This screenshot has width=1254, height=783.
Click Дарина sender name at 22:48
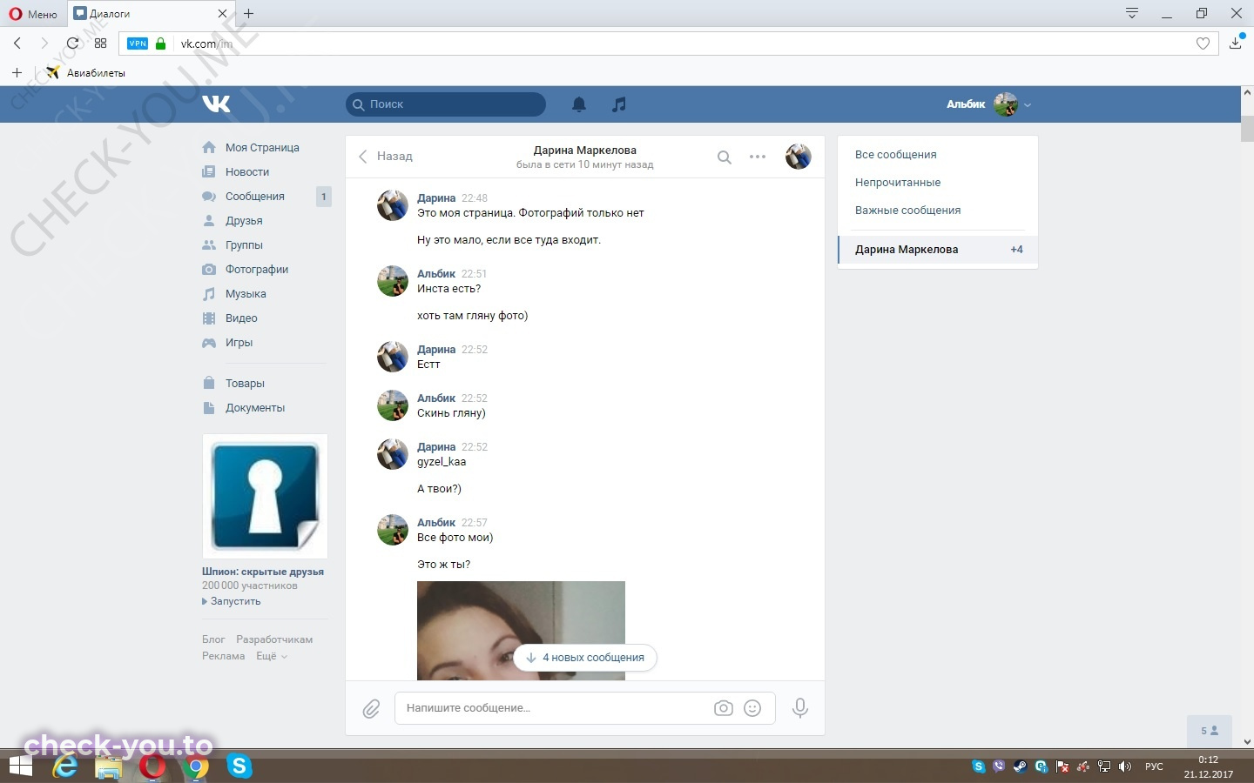[436, 198]
